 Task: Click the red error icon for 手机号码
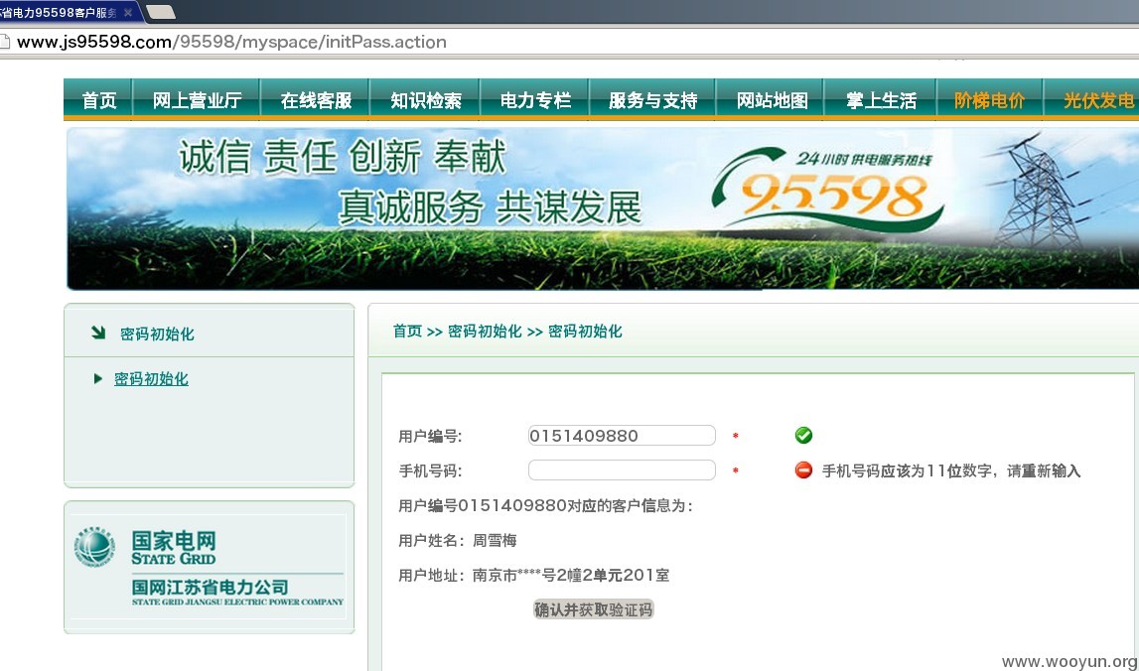(803, 470)
